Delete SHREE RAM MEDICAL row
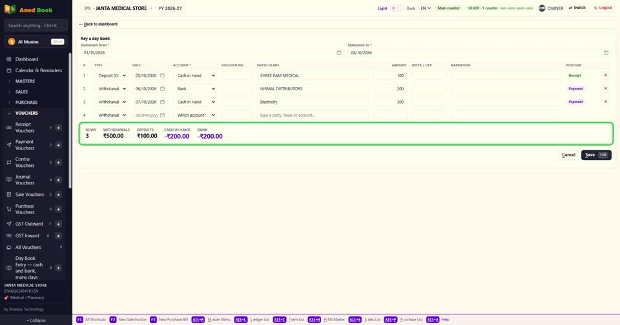Image resolution: width=620 pixels, height=325 pixels. tap(605, 75)
